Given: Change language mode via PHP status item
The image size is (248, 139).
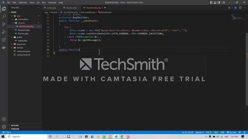Looking at the screenshot, I should click(222, 132).
